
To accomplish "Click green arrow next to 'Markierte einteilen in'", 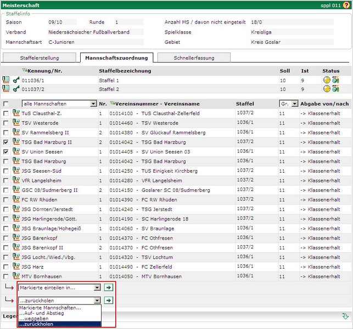I will tap(109, 287).
